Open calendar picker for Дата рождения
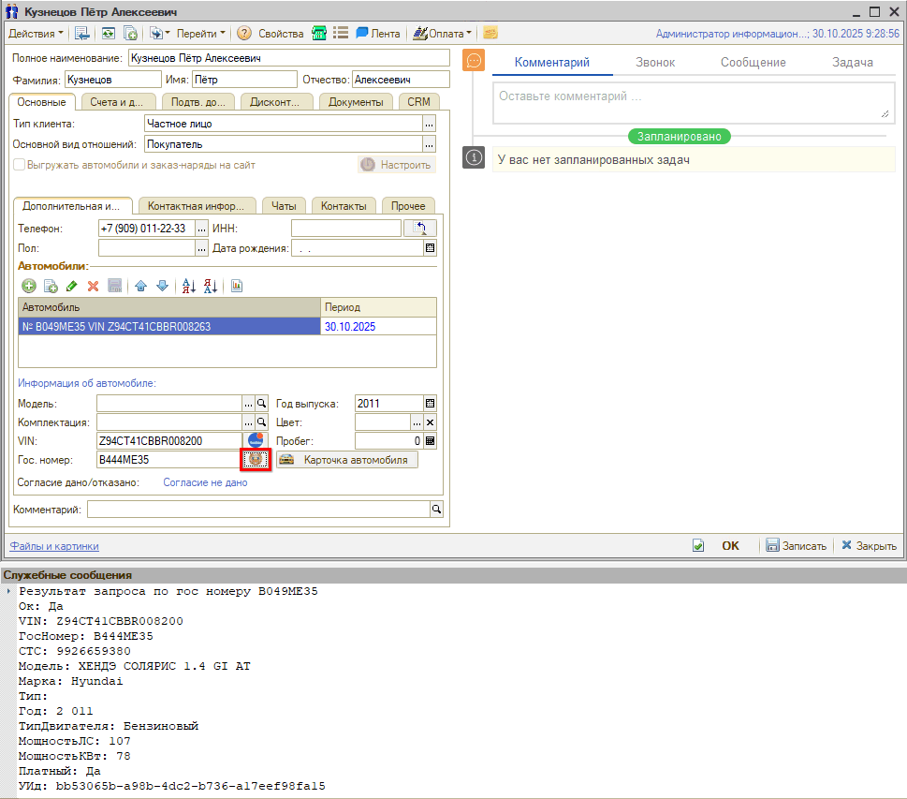Viewport: 907px width, 799px height. (x=431, y=248)
